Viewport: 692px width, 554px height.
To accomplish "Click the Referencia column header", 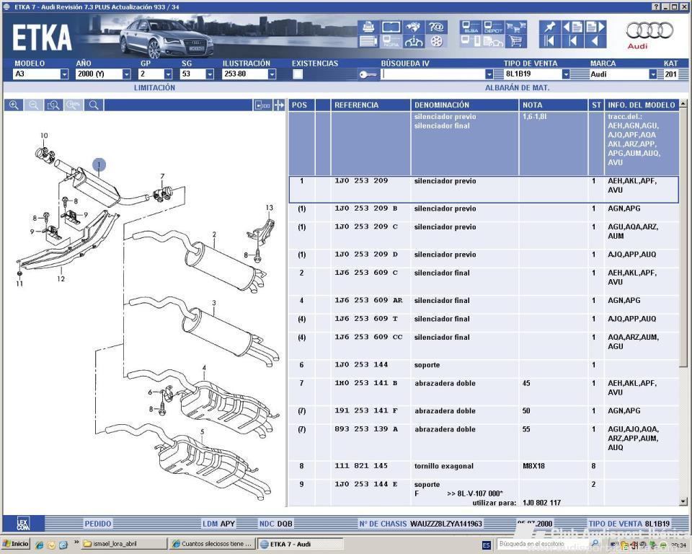I will (371, 105).
